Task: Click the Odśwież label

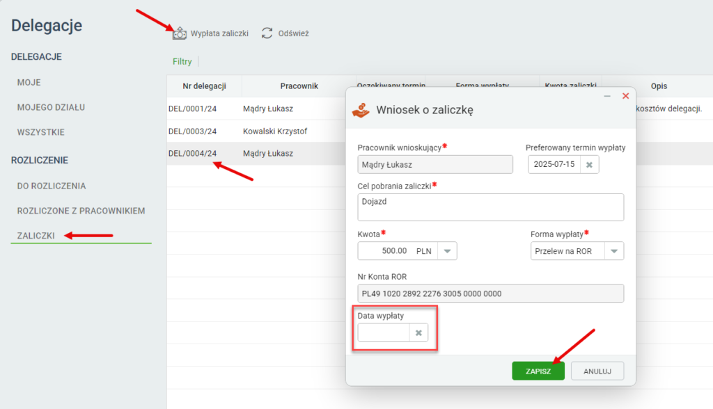Action: point(293,33)
